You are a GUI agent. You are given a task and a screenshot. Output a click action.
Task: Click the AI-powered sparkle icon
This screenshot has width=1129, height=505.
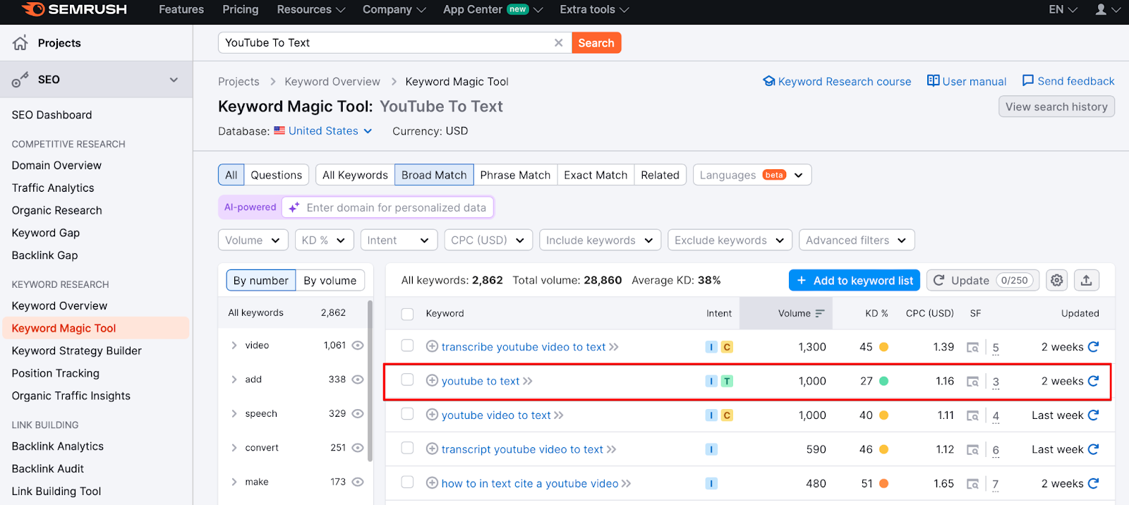pyautogui.click(x=294, y=207)
